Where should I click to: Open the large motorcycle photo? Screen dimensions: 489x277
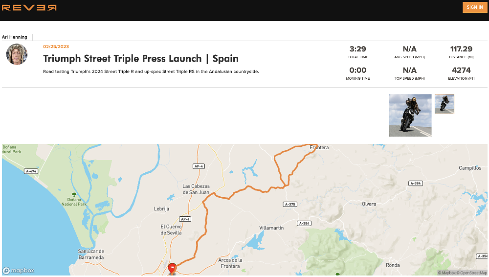click(410, 115)
